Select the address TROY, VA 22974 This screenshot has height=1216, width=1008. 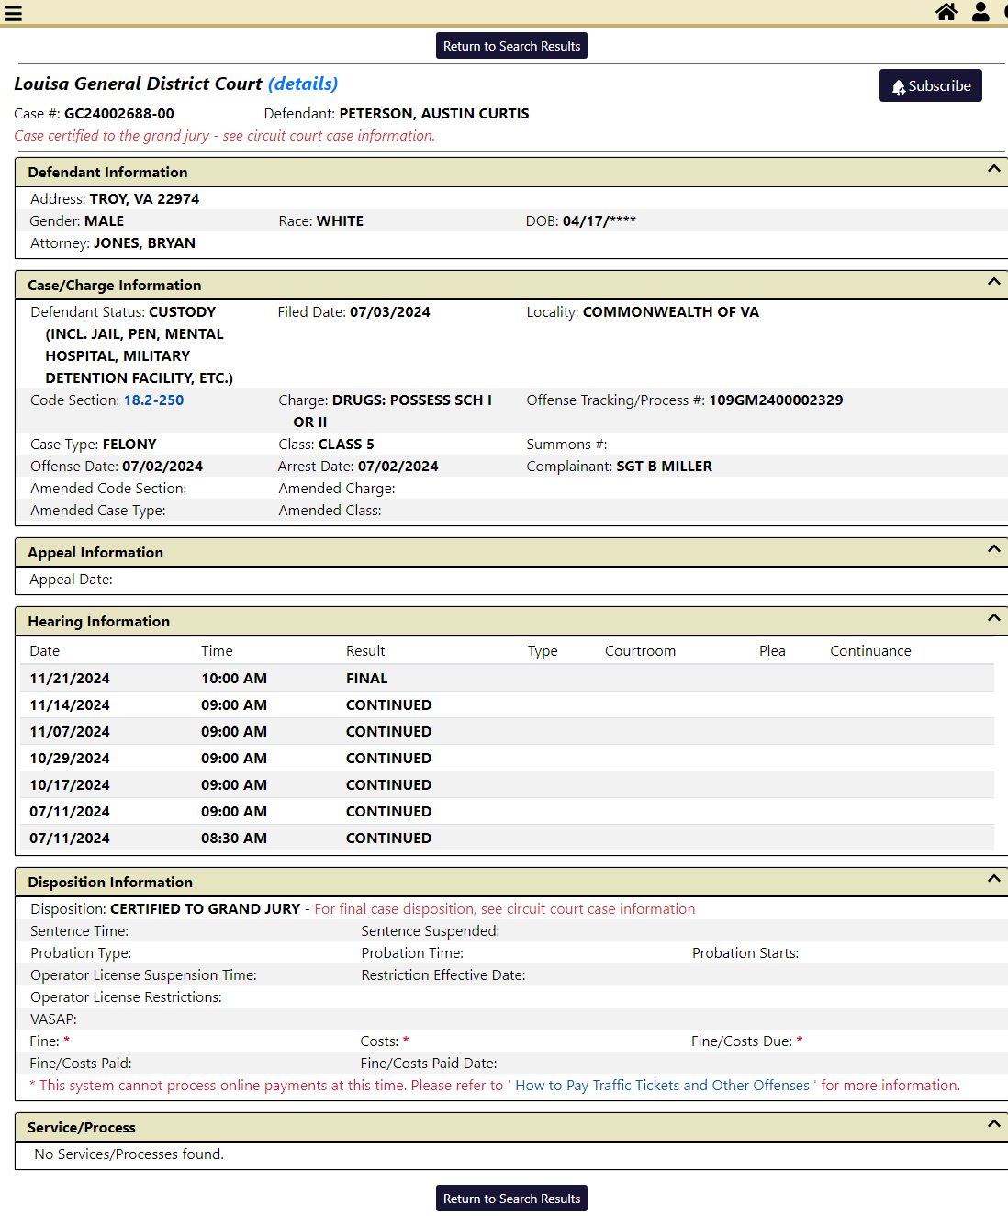(x=144, y=199)
